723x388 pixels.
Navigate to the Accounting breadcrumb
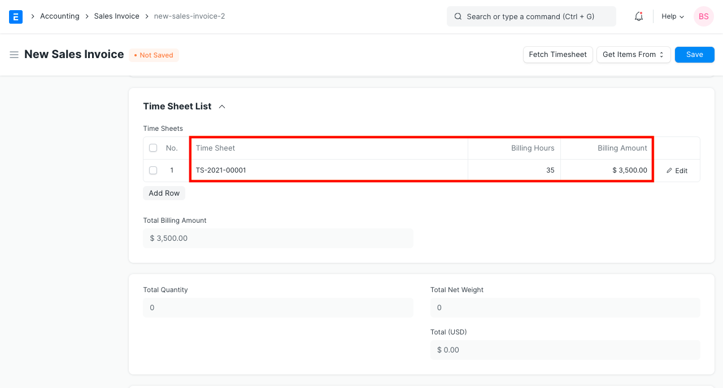tap(59, 16)
